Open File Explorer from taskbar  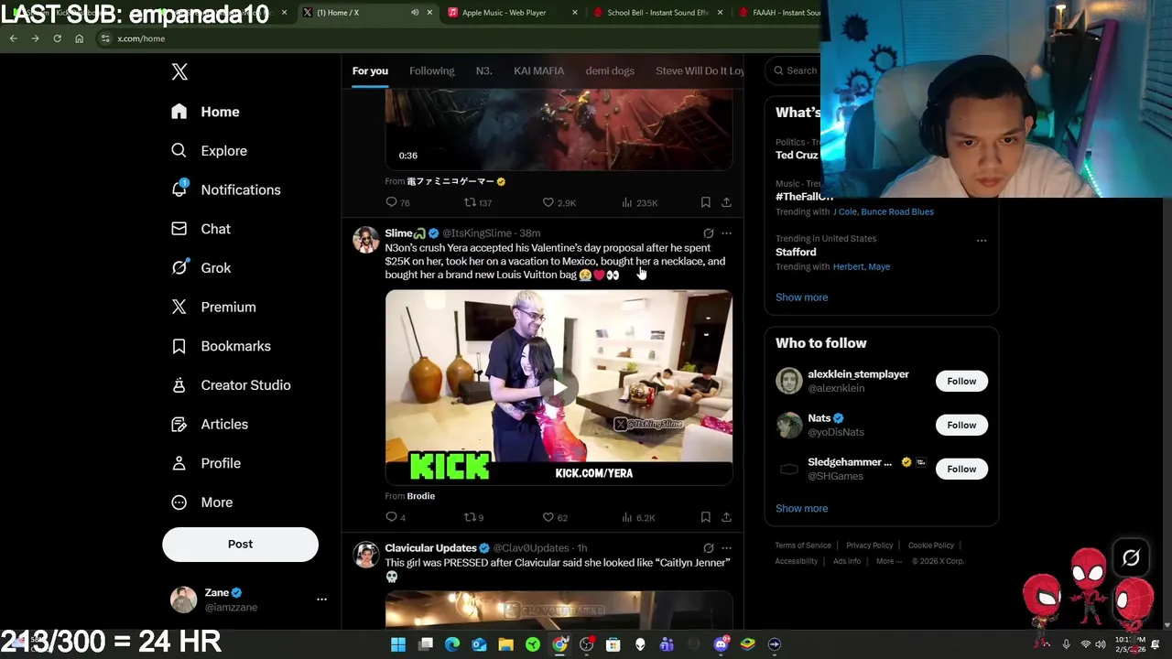[x=505, y=644]
